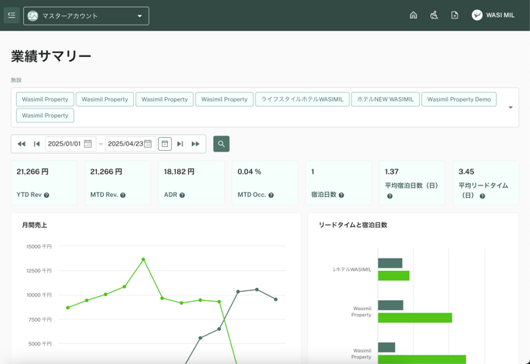Image resolution: width=530 pixels, height=364 pixels.
Task: Skip to the previous period start
Action: coord(37,144)
